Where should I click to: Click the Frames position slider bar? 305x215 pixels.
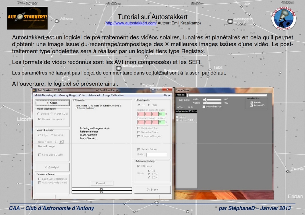(x=227, y=95)
